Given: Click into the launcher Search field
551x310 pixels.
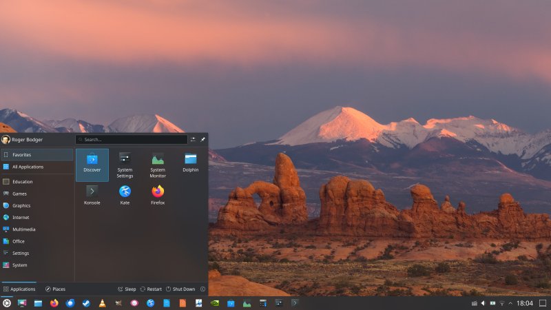Looking at the screenshot, I should [131, 139].
